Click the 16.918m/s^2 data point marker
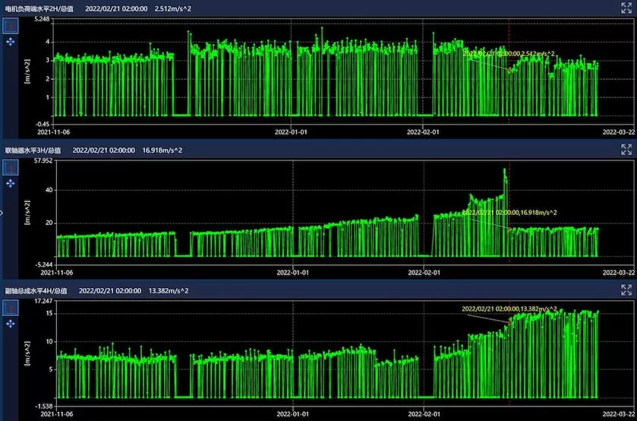637x421 pixels. pyautogui.click(x=509, y=228)
